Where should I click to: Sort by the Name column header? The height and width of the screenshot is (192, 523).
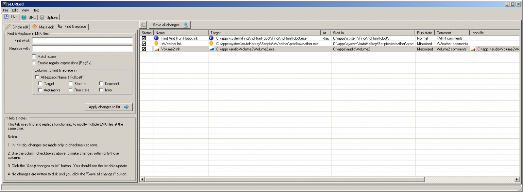click(181, 33)
